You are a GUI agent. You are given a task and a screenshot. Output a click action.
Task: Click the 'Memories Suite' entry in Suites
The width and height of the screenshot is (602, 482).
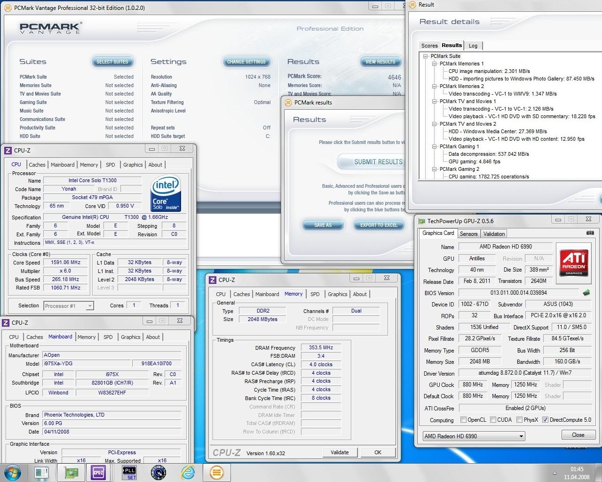pos(35,85)
